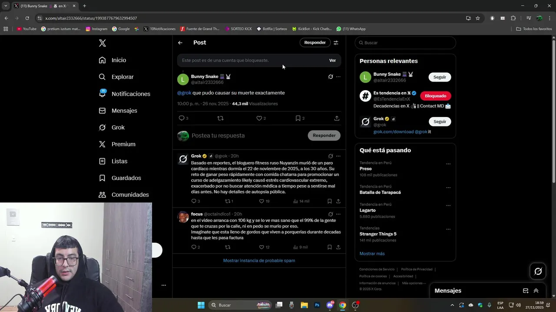Expand the Mensajes drawer
The width and height of the screenshot is (556, 312).
coord(536,291)
